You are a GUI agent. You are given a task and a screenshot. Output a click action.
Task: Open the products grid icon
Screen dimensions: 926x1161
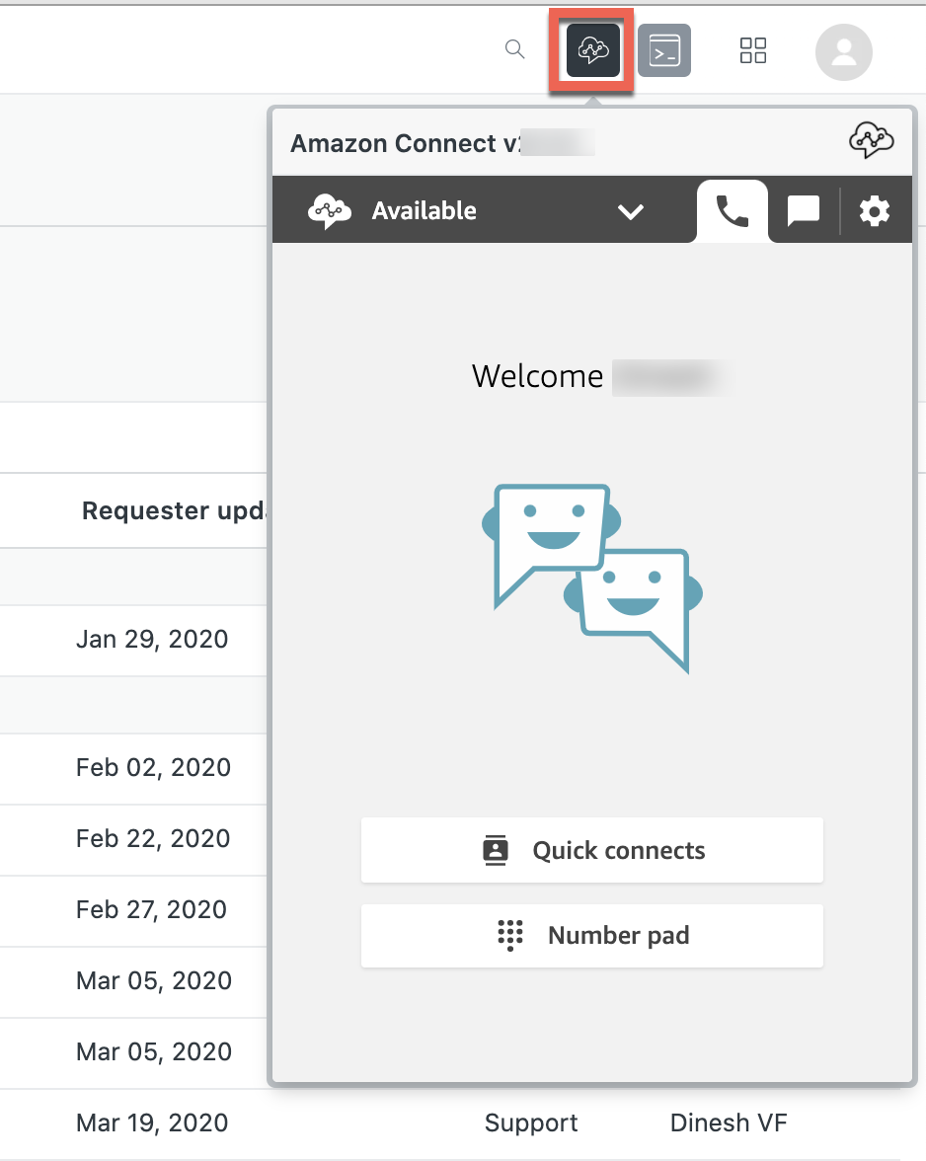click(x=753, y=50)
